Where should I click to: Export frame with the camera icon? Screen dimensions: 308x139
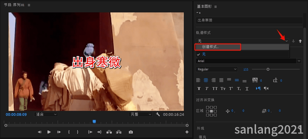point(131,132)
